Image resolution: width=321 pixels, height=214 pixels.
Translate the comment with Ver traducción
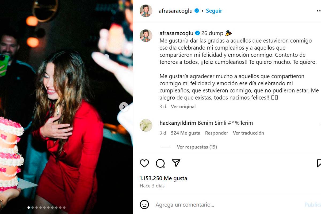[249, 133]
